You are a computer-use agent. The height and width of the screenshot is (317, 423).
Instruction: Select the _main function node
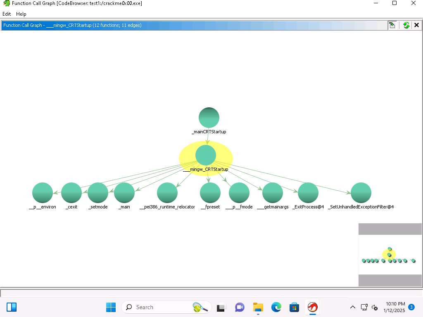(124, 193)
